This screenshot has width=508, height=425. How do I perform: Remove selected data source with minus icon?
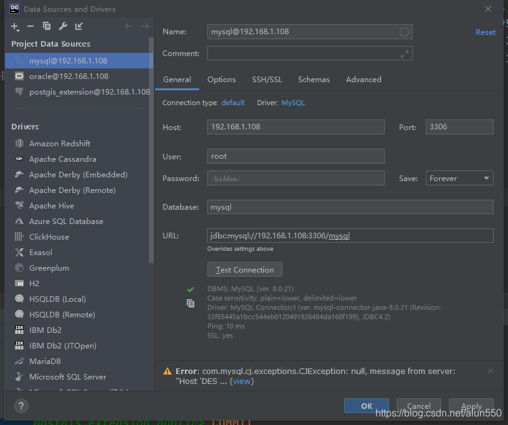(31, 26)
